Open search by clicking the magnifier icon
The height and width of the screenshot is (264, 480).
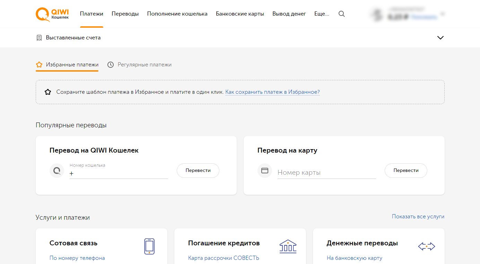(x=341, y=14)
